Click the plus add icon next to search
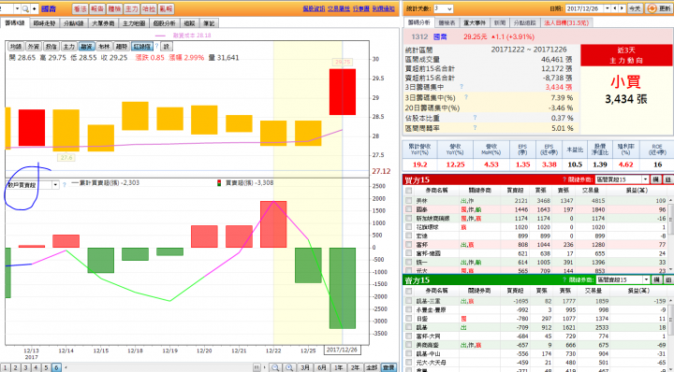 pyautogui.click(x=35, y=8)
